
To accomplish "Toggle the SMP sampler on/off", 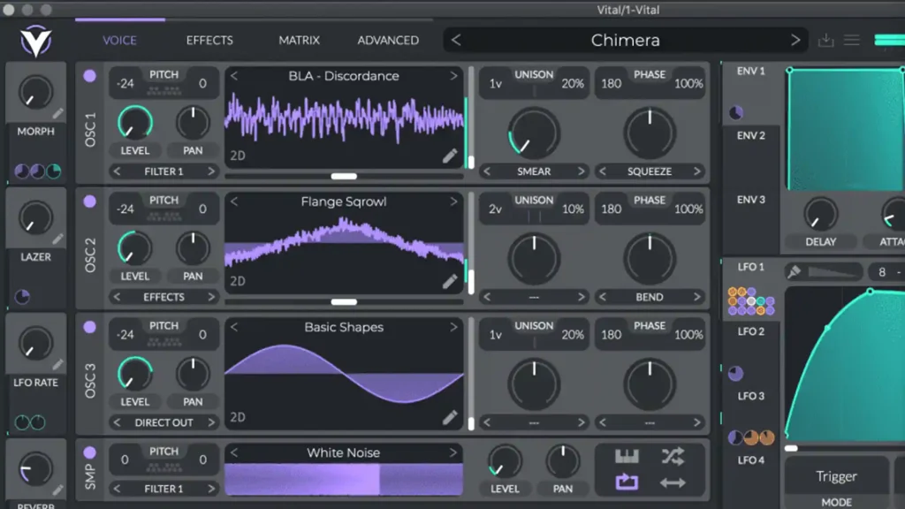I will 89,452.
